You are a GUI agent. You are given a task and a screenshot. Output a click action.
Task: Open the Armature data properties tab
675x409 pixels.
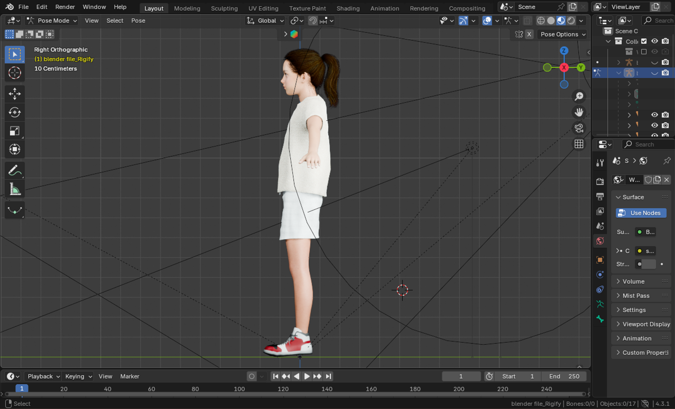click(x=600, y=304)
